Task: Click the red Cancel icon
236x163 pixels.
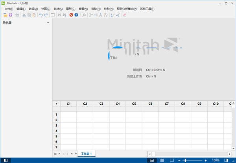Action: coord(71,15)
